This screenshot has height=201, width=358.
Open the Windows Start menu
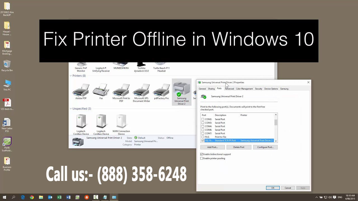coord(4,197)
